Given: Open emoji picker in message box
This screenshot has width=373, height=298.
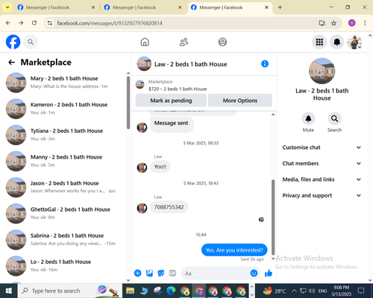Looking at the screenshot, I should point(254,273).
